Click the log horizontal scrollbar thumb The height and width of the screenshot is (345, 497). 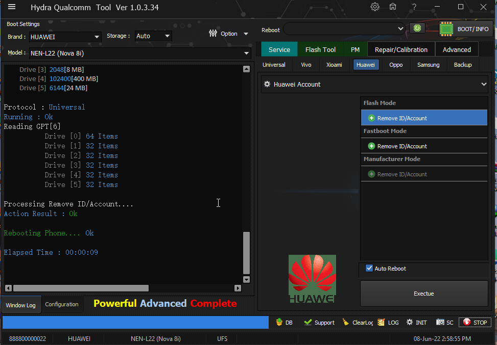pyautogui.click(x=81, y=288)
